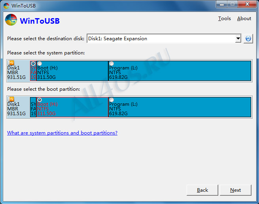Open the Tools menu
Viewport: 259px width, 204px height.
point(224,19)
